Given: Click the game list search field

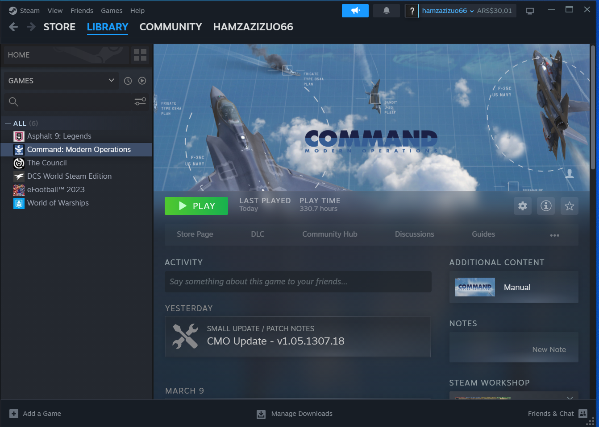Looking at the screenshot, I should coord(76,102).
